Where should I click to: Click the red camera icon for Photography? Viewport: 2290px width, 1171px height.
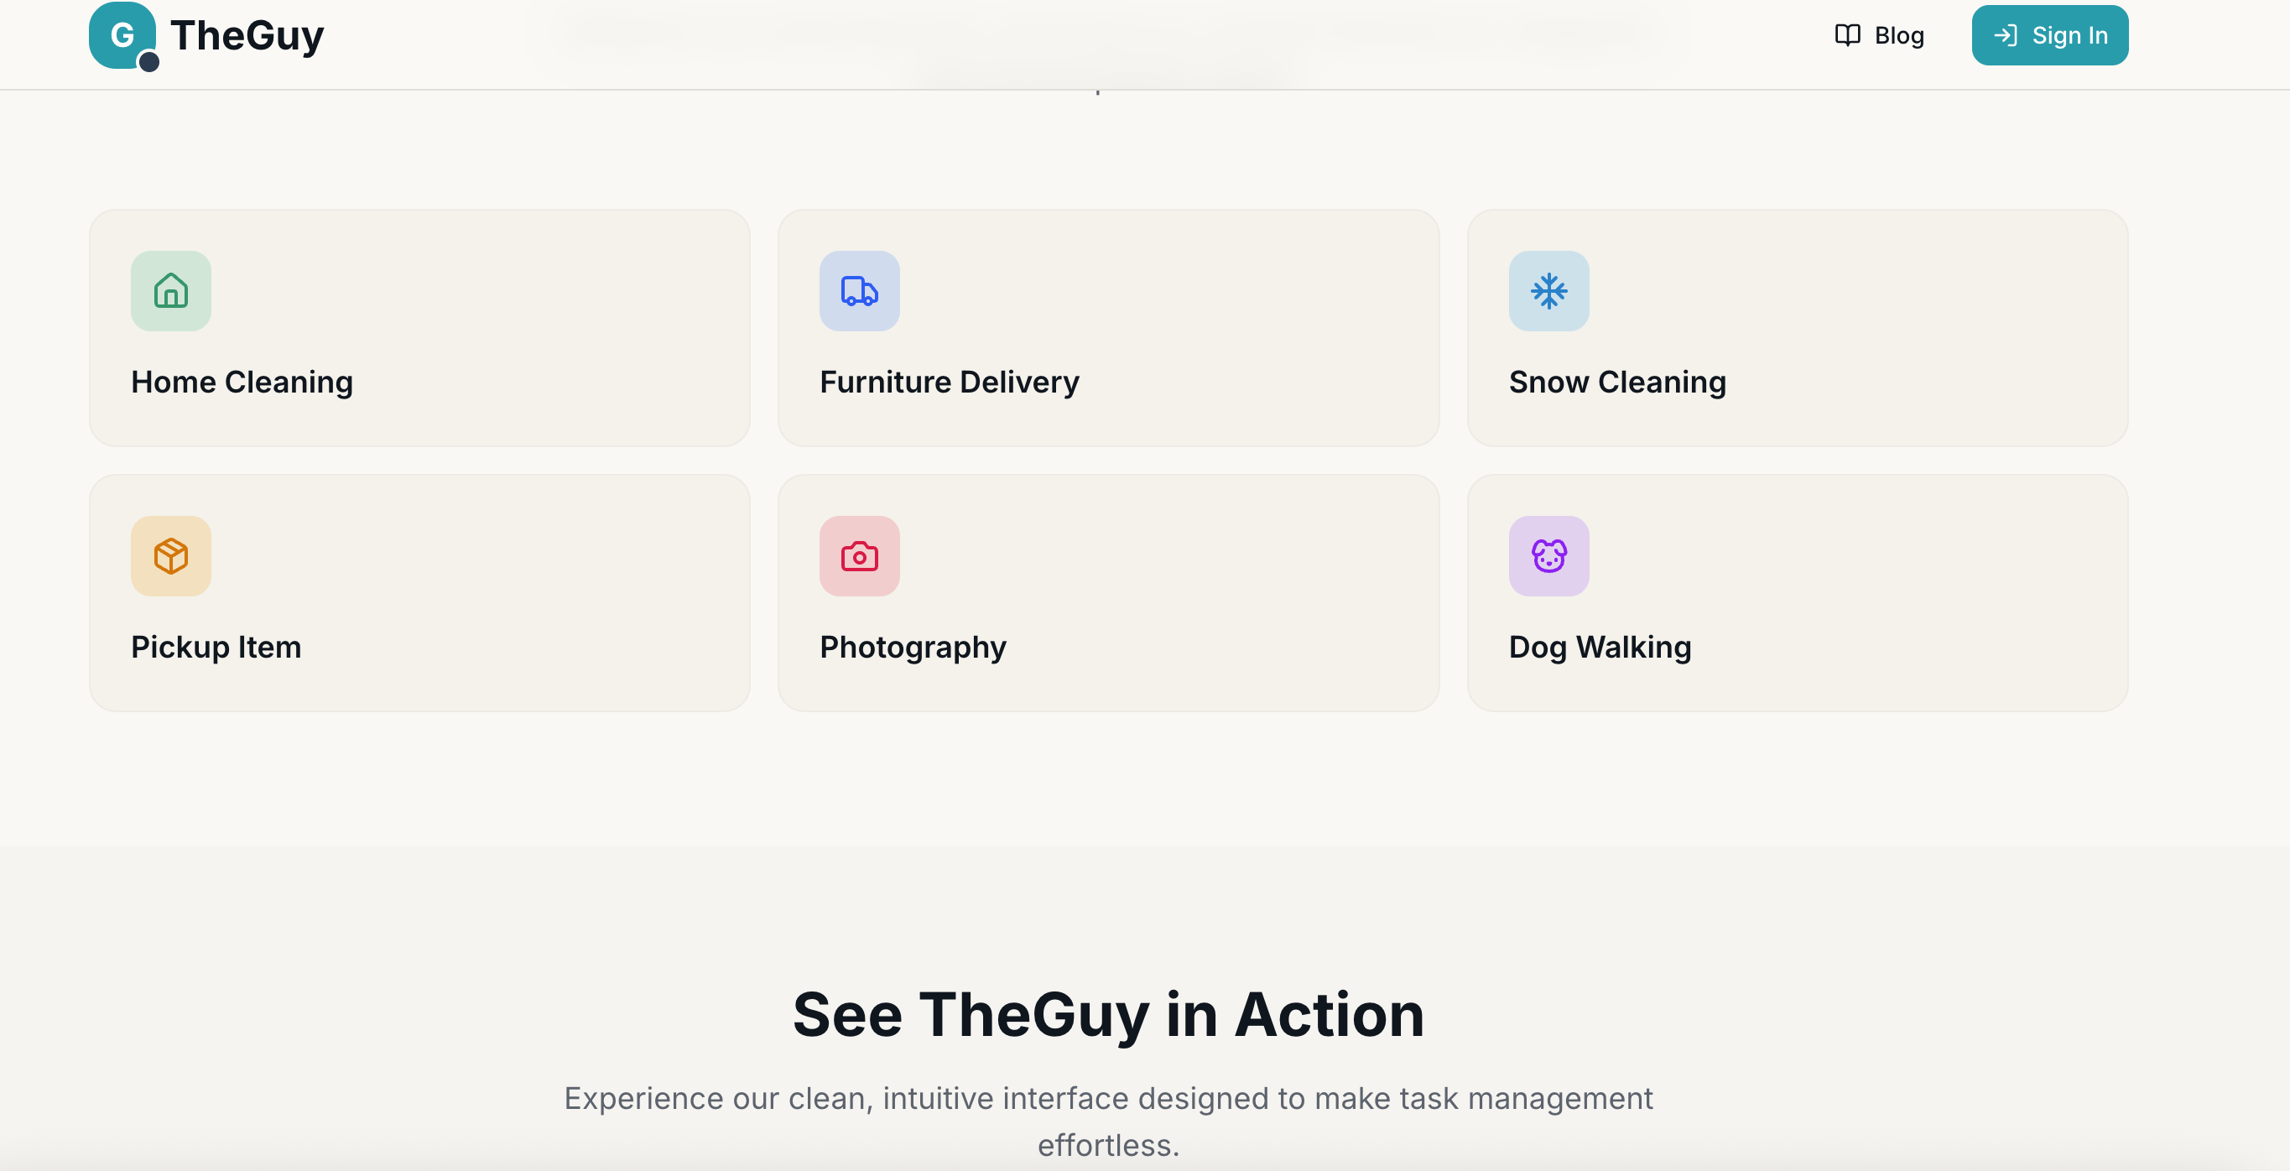[x=859, y=555]
